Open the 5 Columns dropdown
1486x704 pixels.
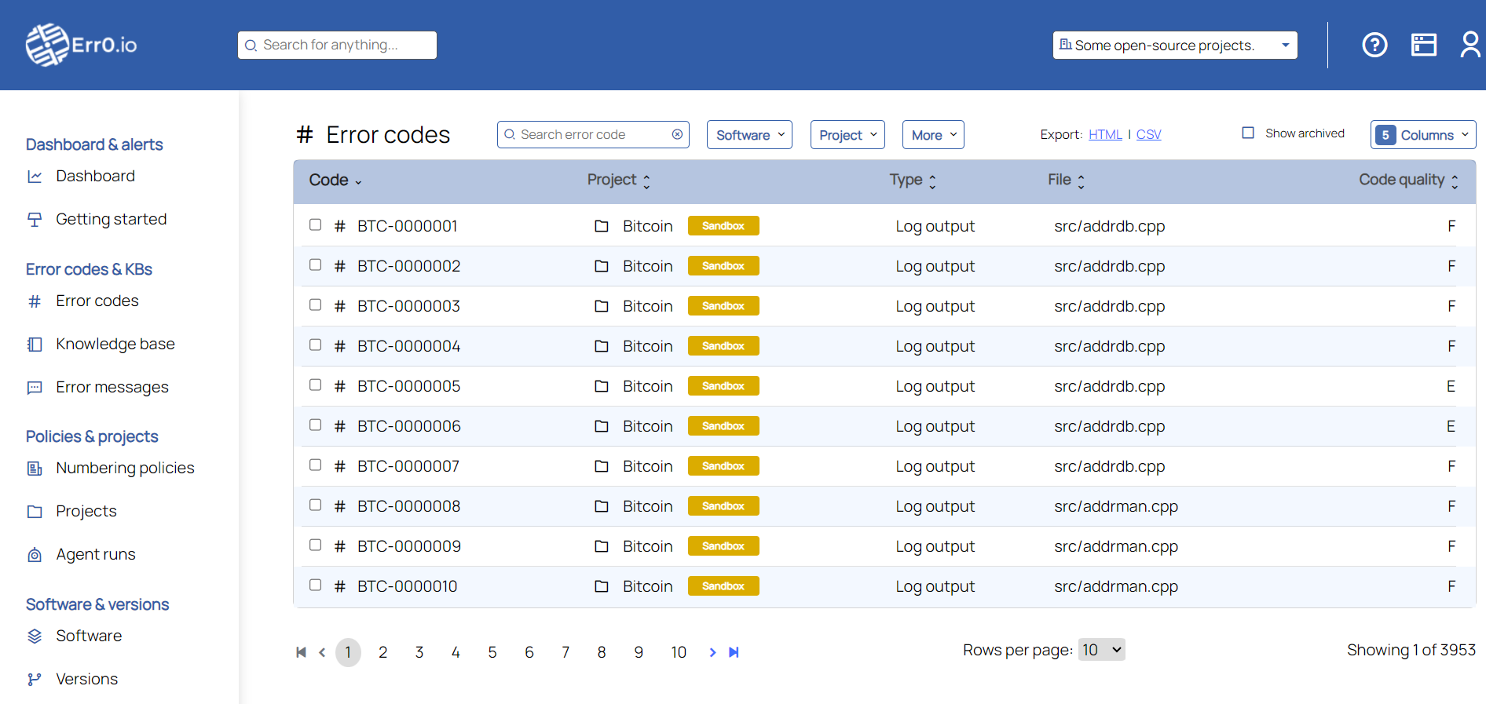[1423, 135]
